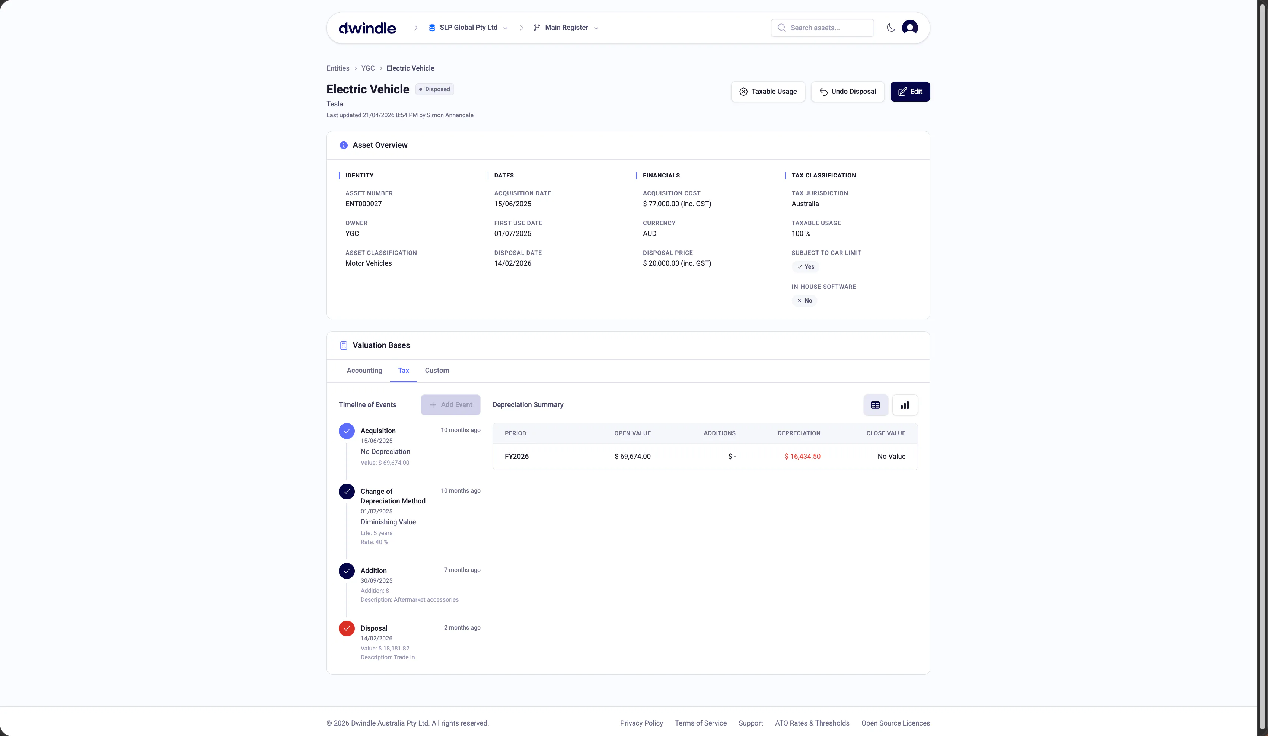Viewport: 1268px width, 736px height.
Task: Open the user profile avatar
Action: coord(910,28)
